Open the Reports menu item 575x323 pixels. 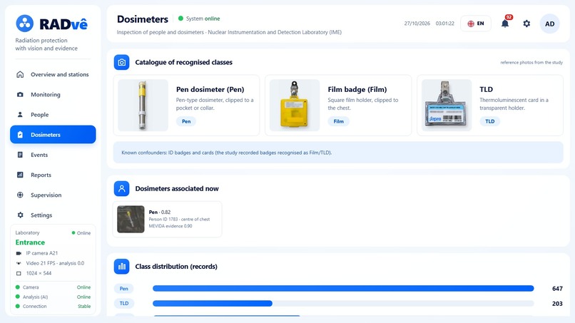pos(53,175)
